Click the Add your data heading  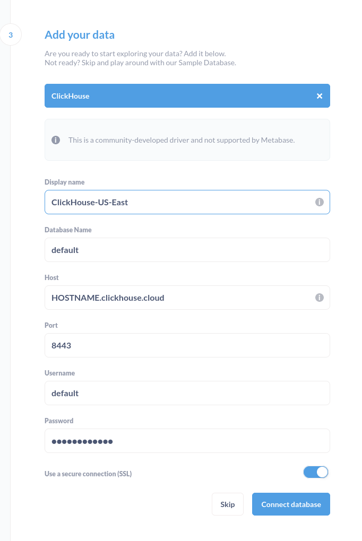coord(80,34)
